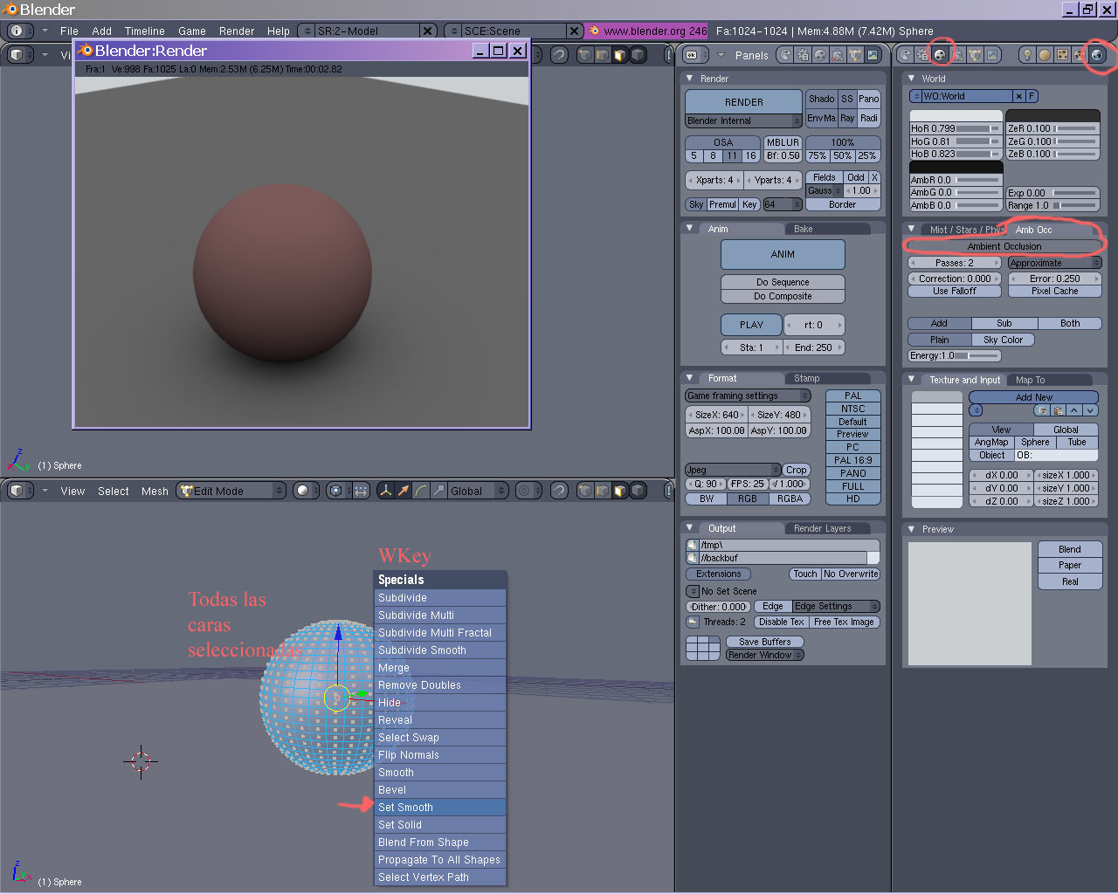Open the Blender Internal renderer dropdown
Viewport: 1118px width, 894px height.
[743, 120]
